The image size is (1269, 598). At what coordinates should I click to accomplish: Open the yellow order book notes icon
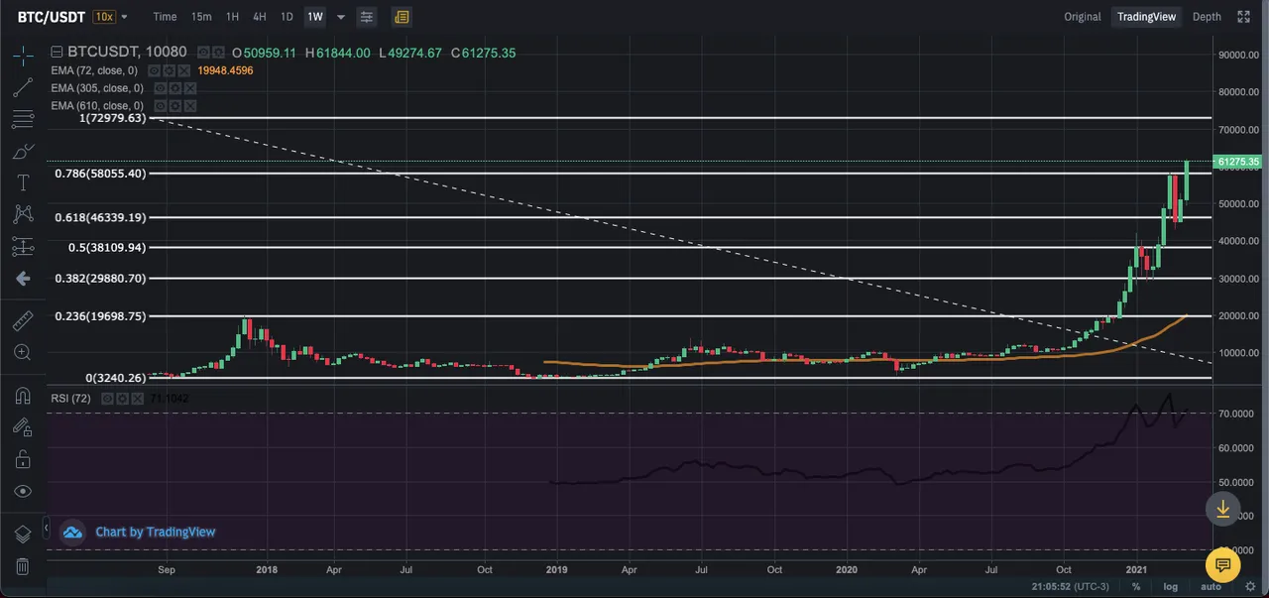[401, 17]
